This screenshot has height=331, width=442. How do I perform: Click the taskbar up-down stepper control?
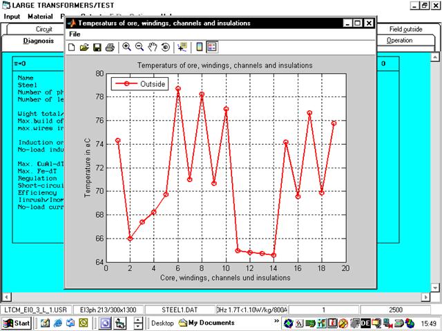(x=138, y=323)
